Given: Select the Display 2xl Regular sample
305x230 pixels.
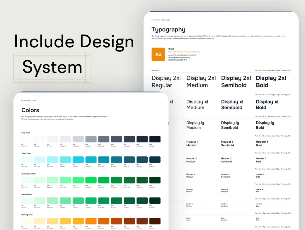Looking at the screenshot, I should 166,82.
